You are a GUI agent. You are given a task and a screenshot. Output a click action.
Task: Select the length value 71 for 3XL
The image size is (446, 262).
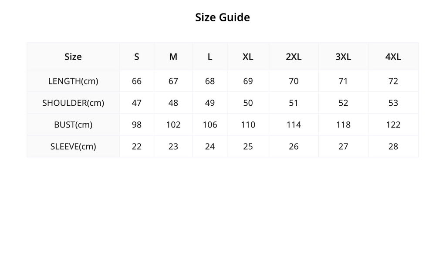343,81
